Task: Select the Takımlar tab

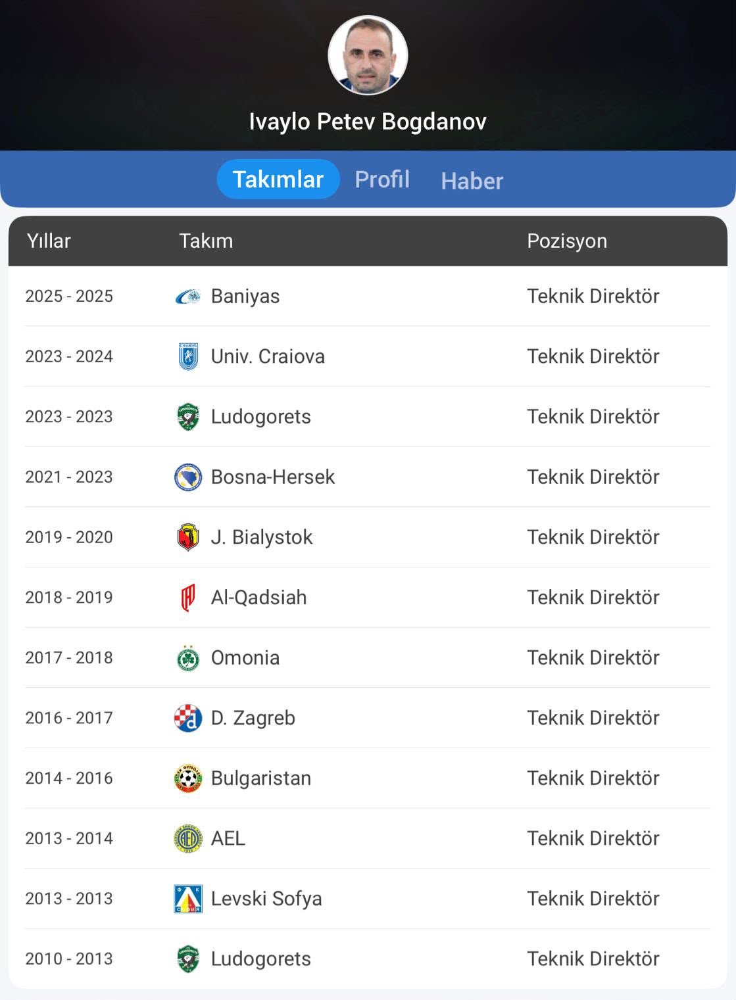Action: (278, 179)
